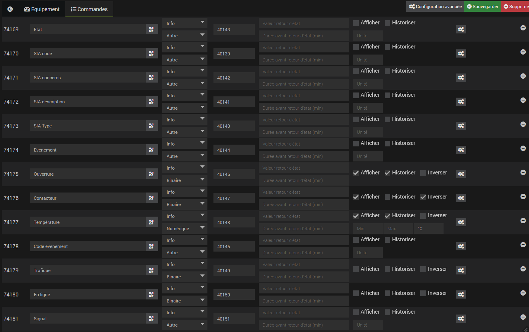Open advanced settings gears for SIA code row

[461, 53]
